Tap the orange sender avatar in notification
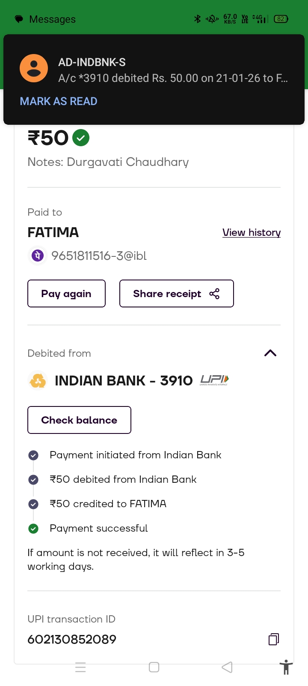308x686 pixels. coord(34,68)
